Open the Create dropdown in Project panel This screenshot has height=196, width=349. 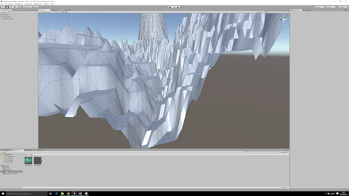(4, 152)
